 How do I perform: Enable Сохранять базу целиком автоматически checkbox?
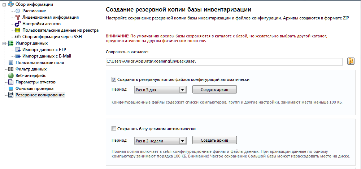click(114, 129)
